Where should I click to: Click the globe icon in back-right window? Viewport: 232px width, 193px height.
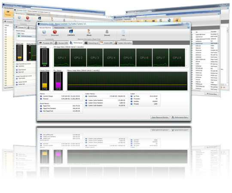tap(169, 20)
